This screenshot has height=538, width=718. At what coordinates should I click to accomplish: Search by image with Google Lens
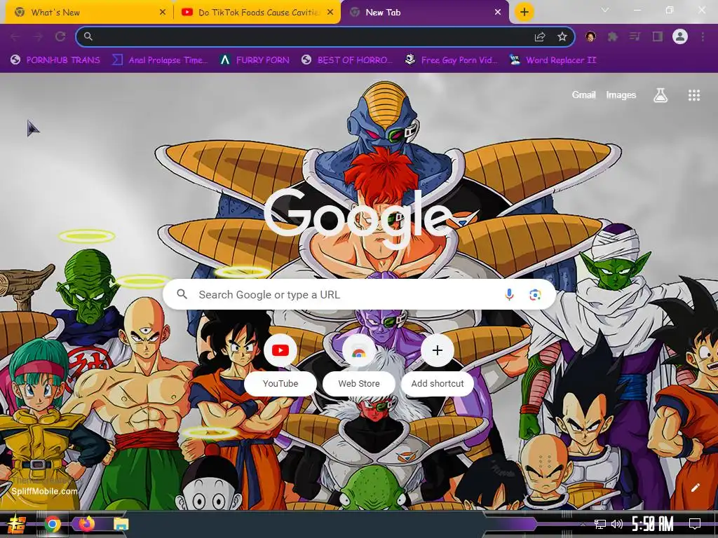click(535, 295)
